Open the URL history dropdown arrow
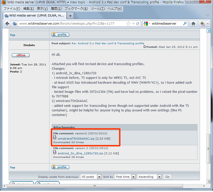This screenshot has height=192, width=213. tap(134, 24)
